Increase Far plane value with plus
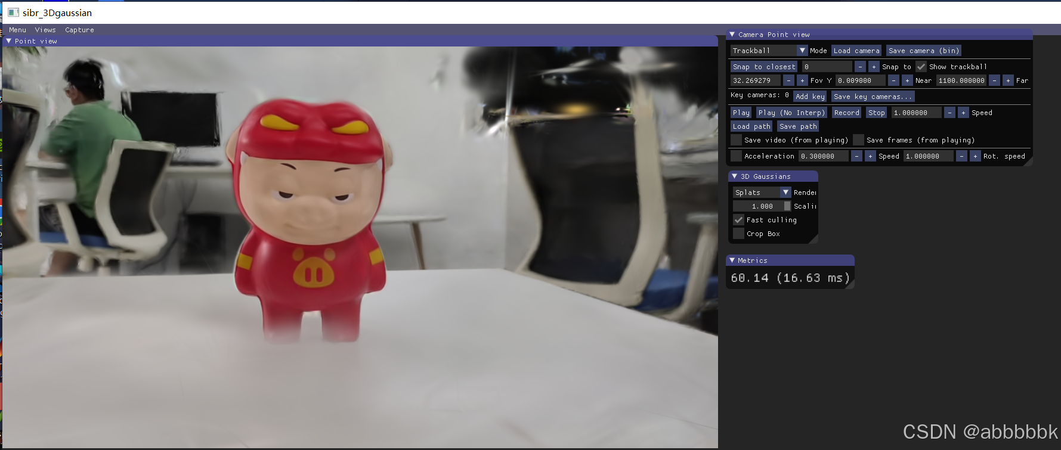The height and width of the screenshot is (450, 1061). pos(1008,80)
